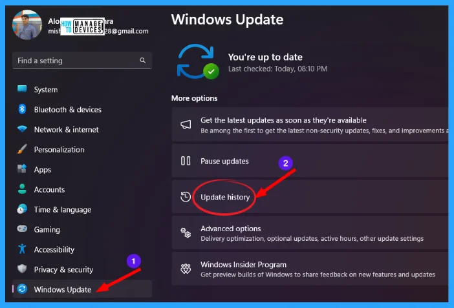Click the large update status sync icon

[198, 61]
